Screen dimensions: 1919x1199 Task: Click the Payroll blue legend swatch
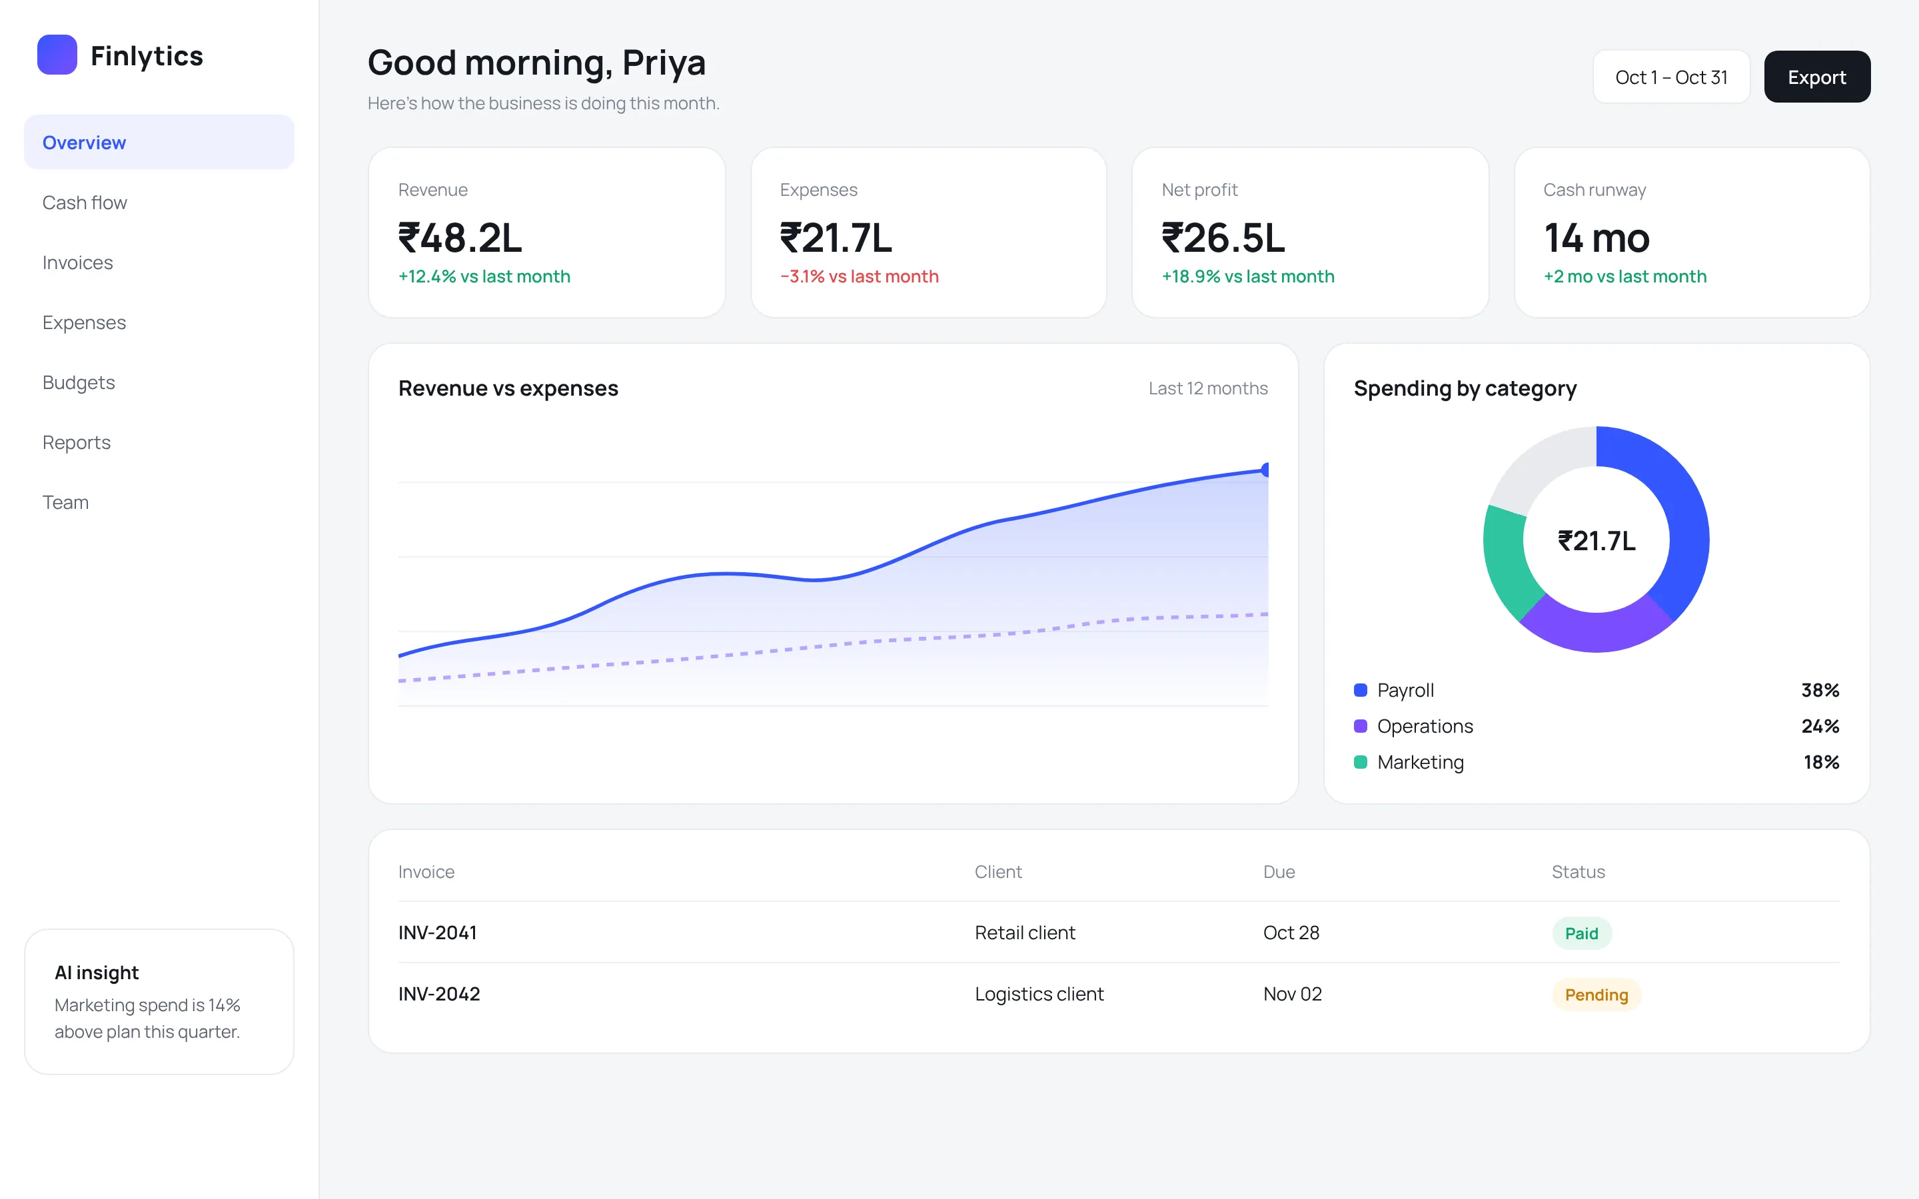click(1361, 690)
